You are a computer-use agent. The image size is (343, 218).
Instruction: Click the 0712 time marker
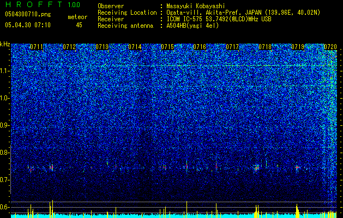69,47
